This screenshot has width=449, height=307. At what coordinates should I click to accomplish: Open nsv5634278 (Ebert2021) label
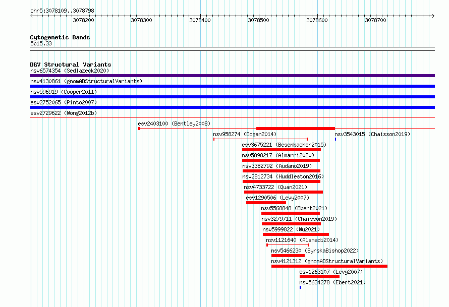(332, 282)
